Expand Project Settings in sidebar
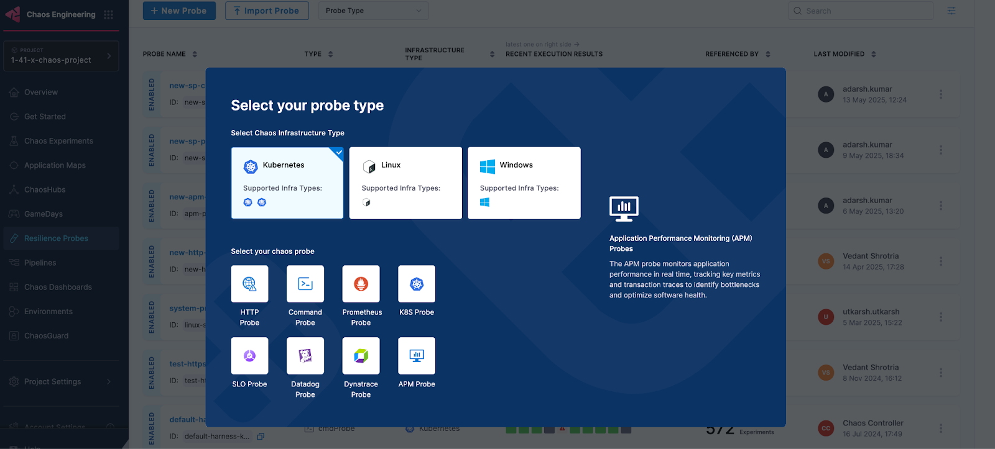Screen dimensions: 995x449 click(x=61, y=382)
